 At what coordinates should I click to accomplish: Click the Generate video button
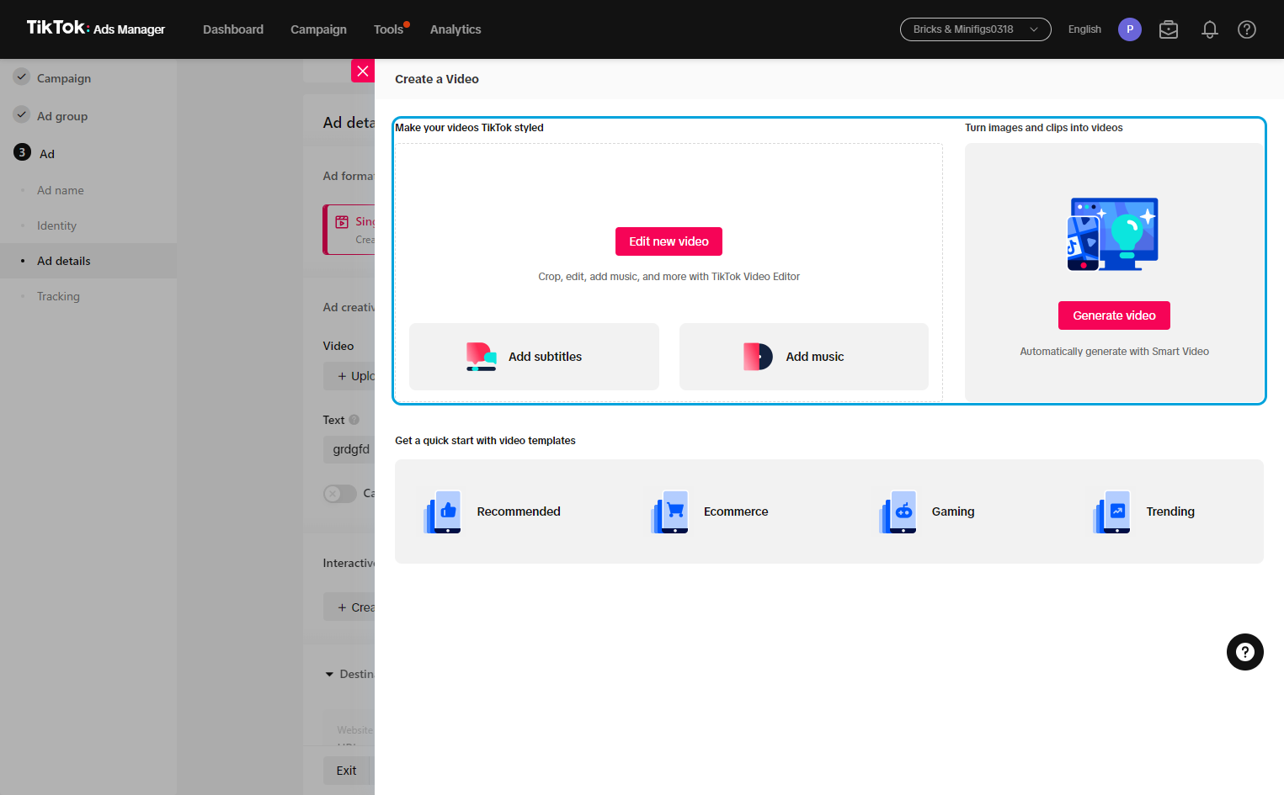click(1114, 315)
